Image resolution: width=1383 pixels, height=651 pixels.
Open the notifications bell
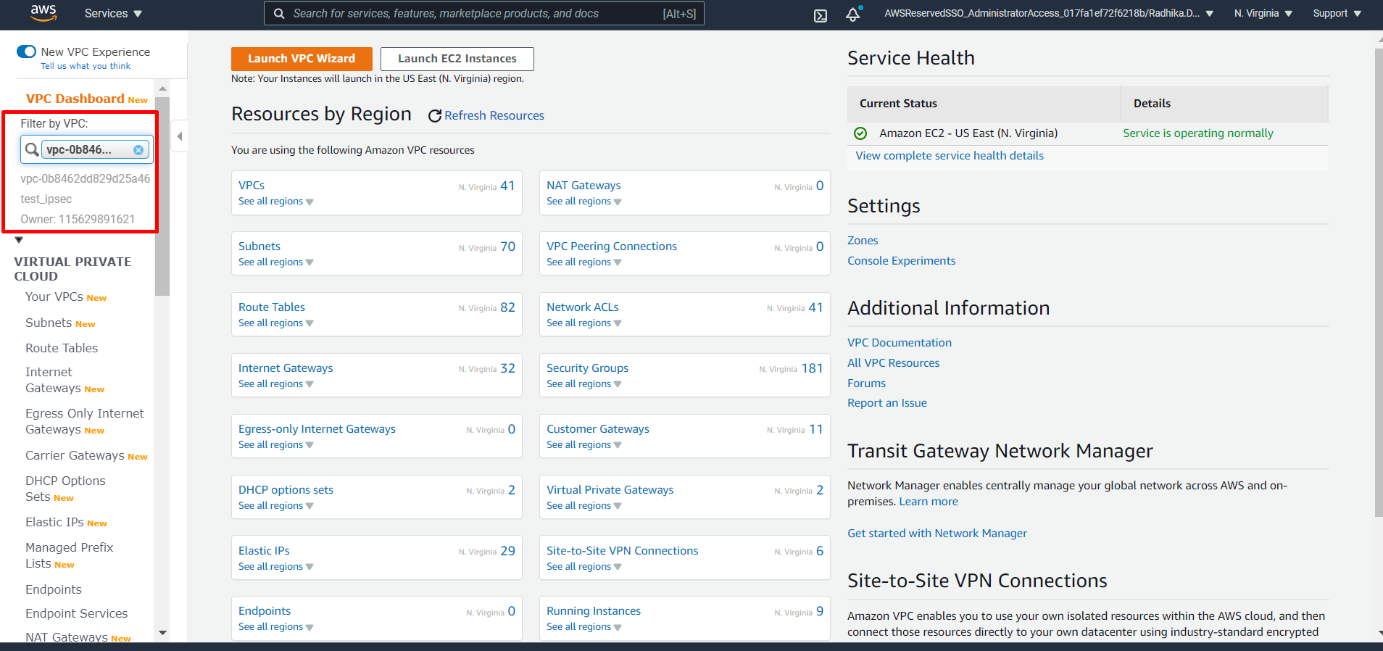tap(853, 14)
